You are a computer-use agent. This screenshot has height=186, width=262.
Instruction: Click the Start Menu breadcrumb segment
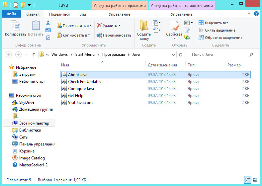pyautogui.click(x=85, y=54)
